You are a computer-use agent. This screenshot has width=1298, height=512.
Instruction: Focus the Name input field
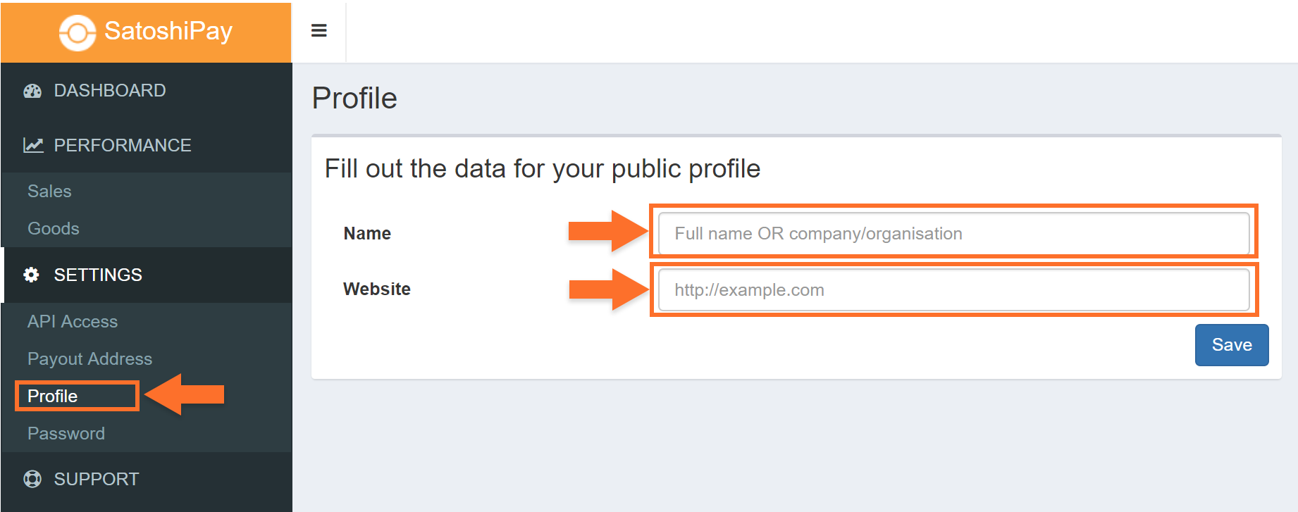[953, 233]
